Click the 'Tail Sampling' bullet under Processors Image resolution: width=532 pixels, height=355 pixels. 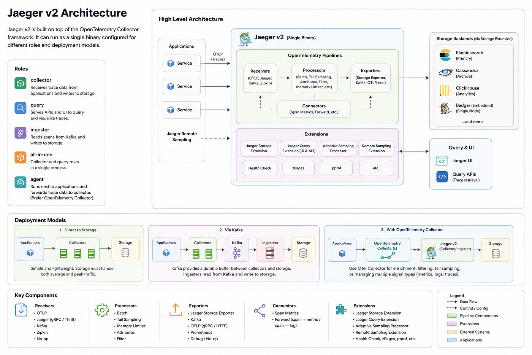point(129,320)
